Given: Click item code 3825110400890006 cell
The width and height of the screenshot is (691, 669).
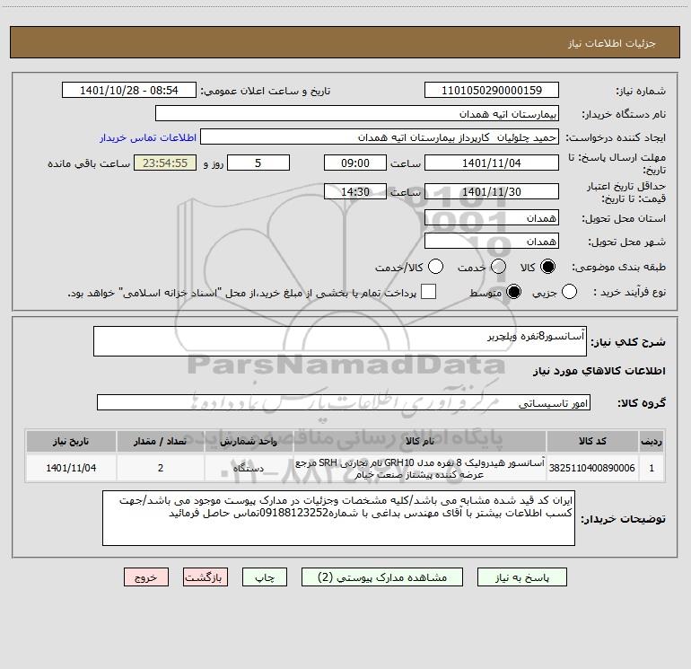Looking at the screenshot, I should coord(592,468).
